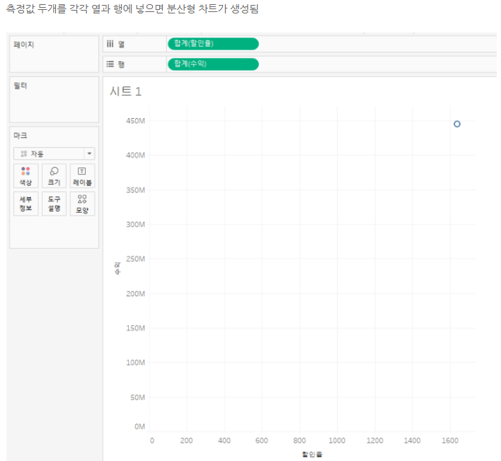Click the 400 x-axis label
This screenshot has width=501, height=461.
pos(224,440)
